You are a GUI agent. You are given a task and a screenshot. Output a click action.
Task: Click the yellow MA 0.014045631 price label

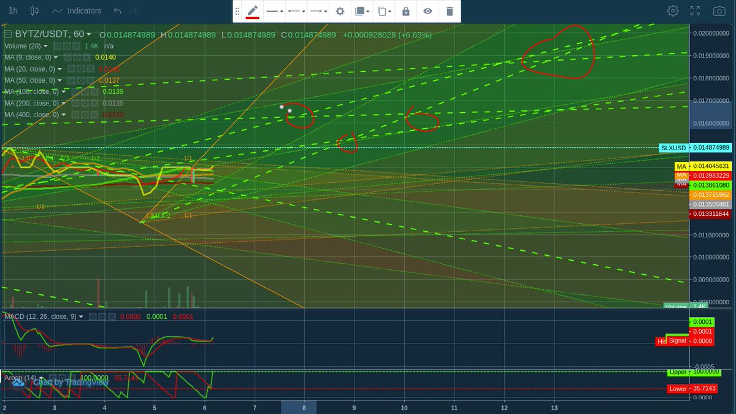(710, 166)
